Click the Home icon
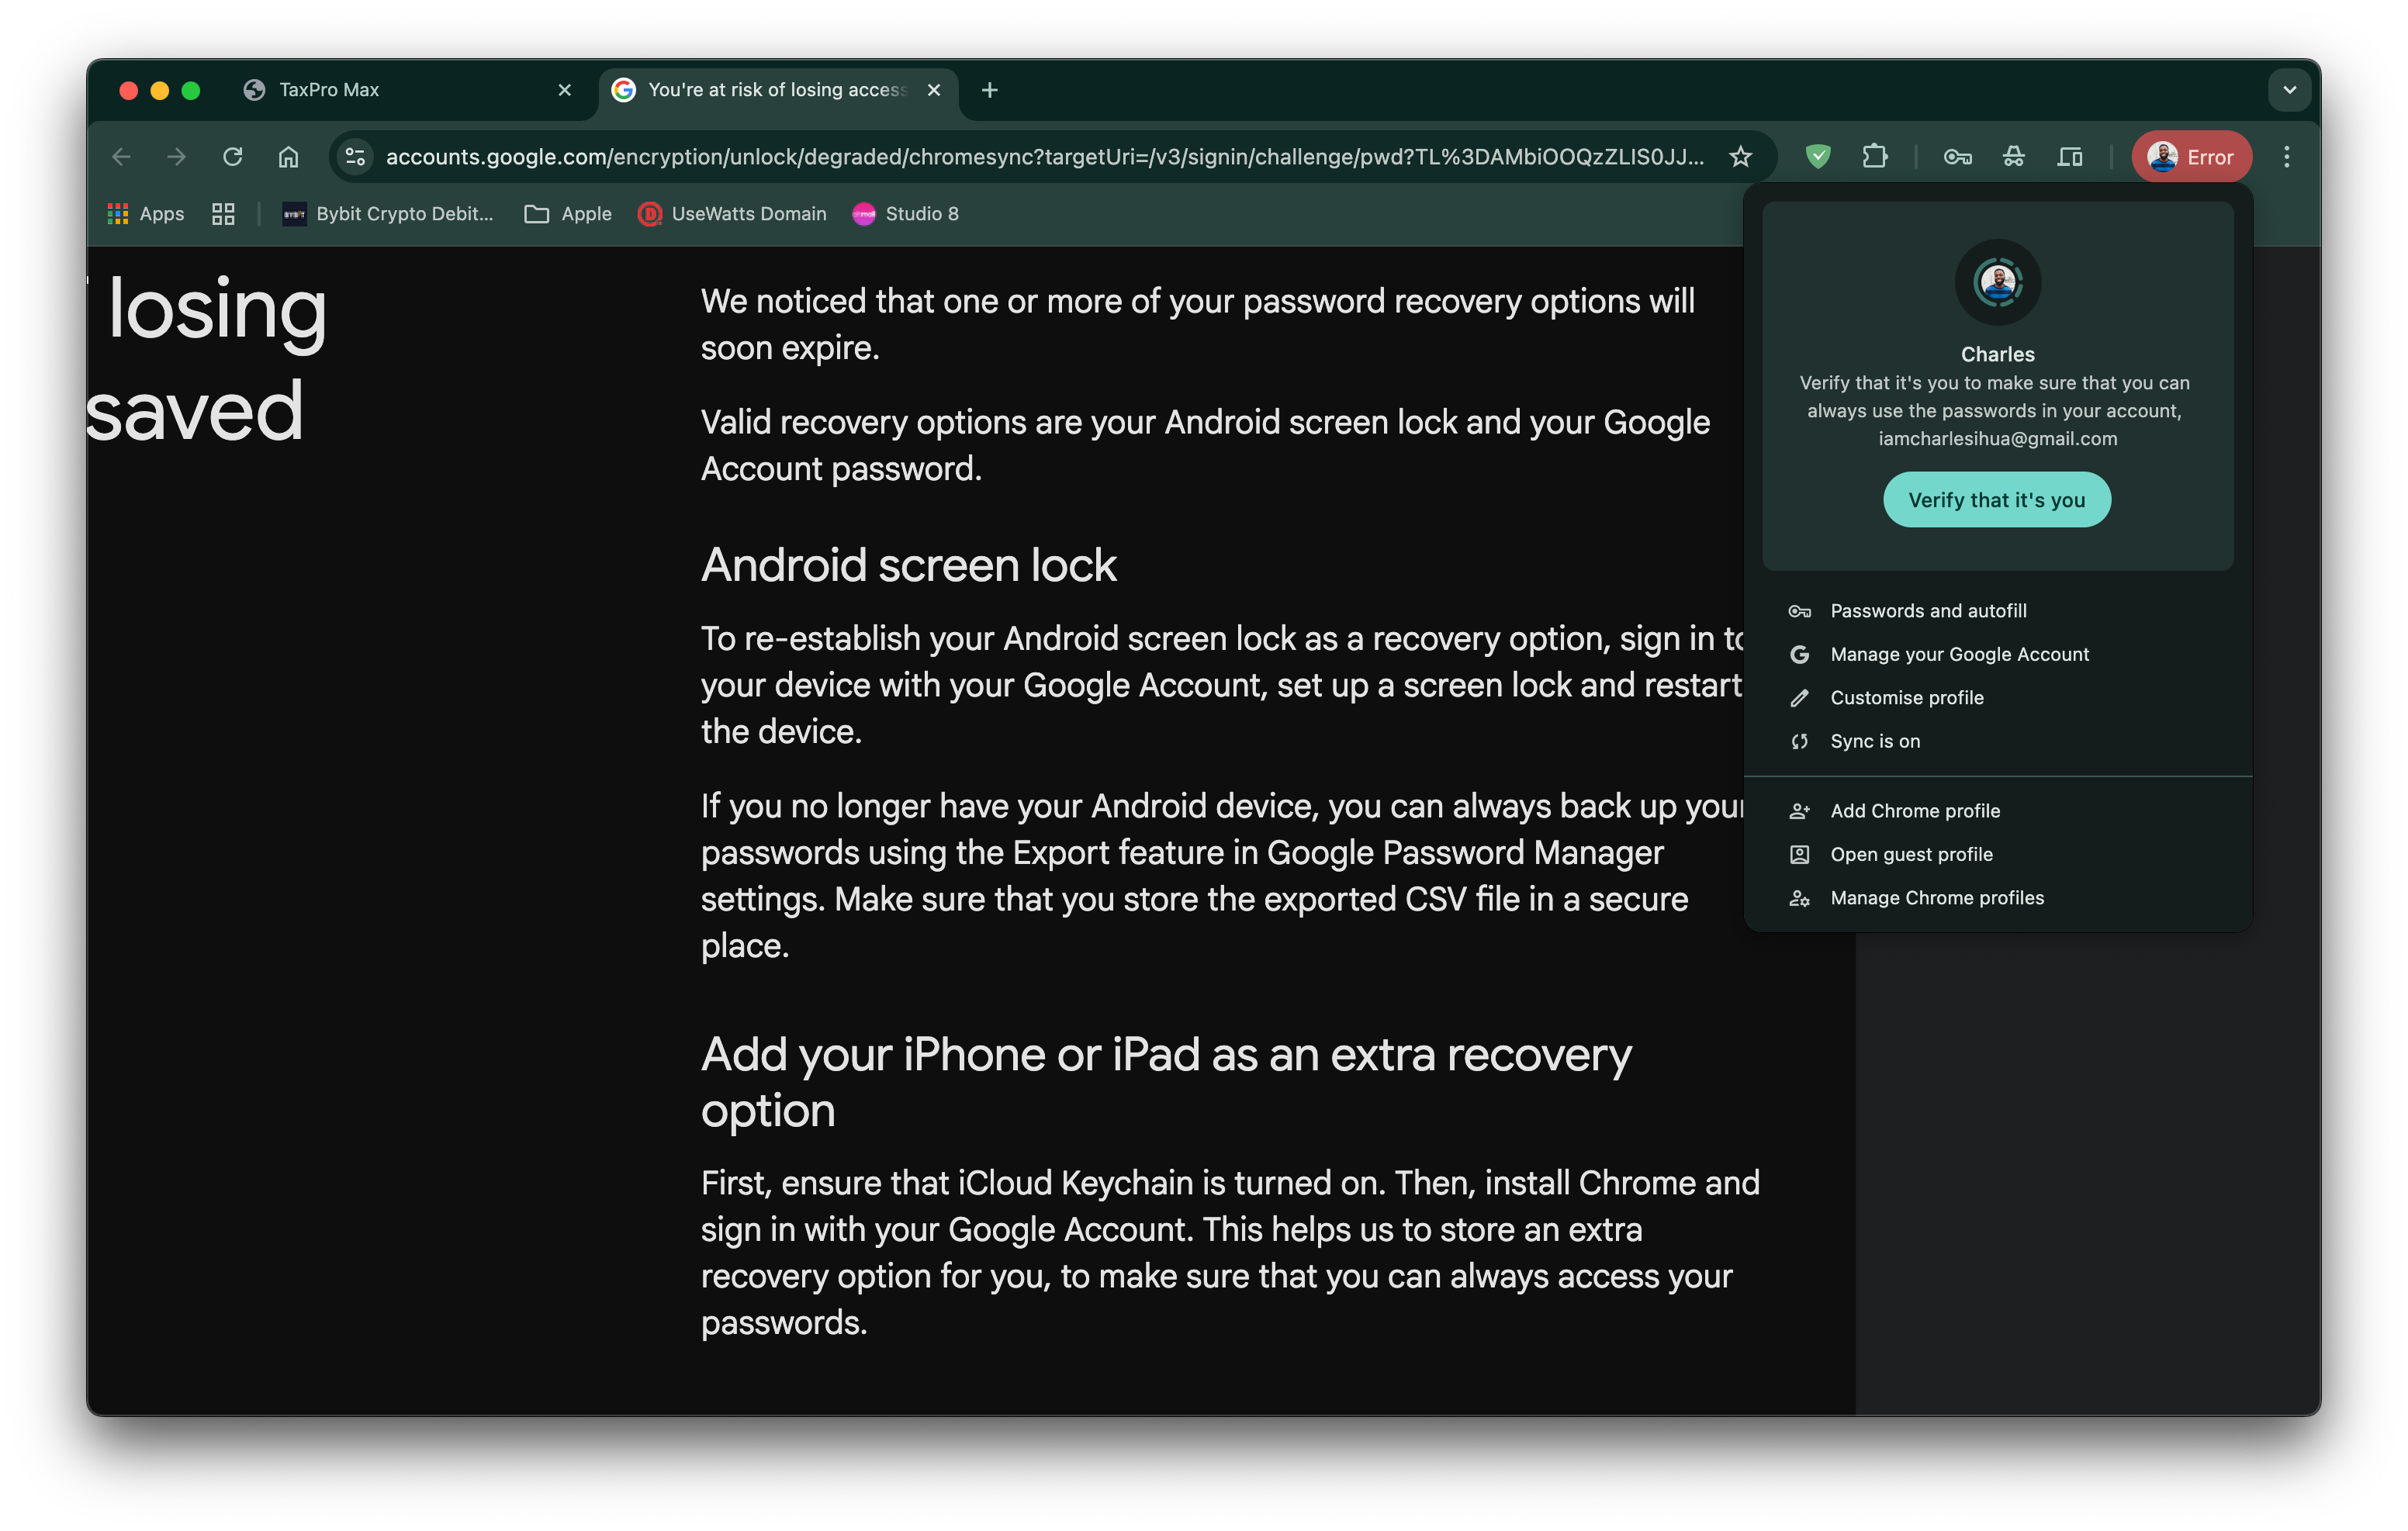Viewport: 2408px width, 1531px height. pos(288,157)
